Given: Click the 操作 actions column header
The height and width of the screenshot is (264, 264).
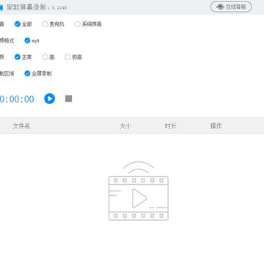Looking at the screenshot, I should coord(216,126).
